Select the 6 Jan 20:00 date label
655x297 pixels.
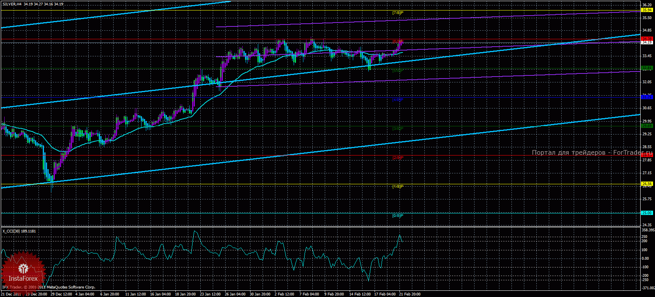110,294
